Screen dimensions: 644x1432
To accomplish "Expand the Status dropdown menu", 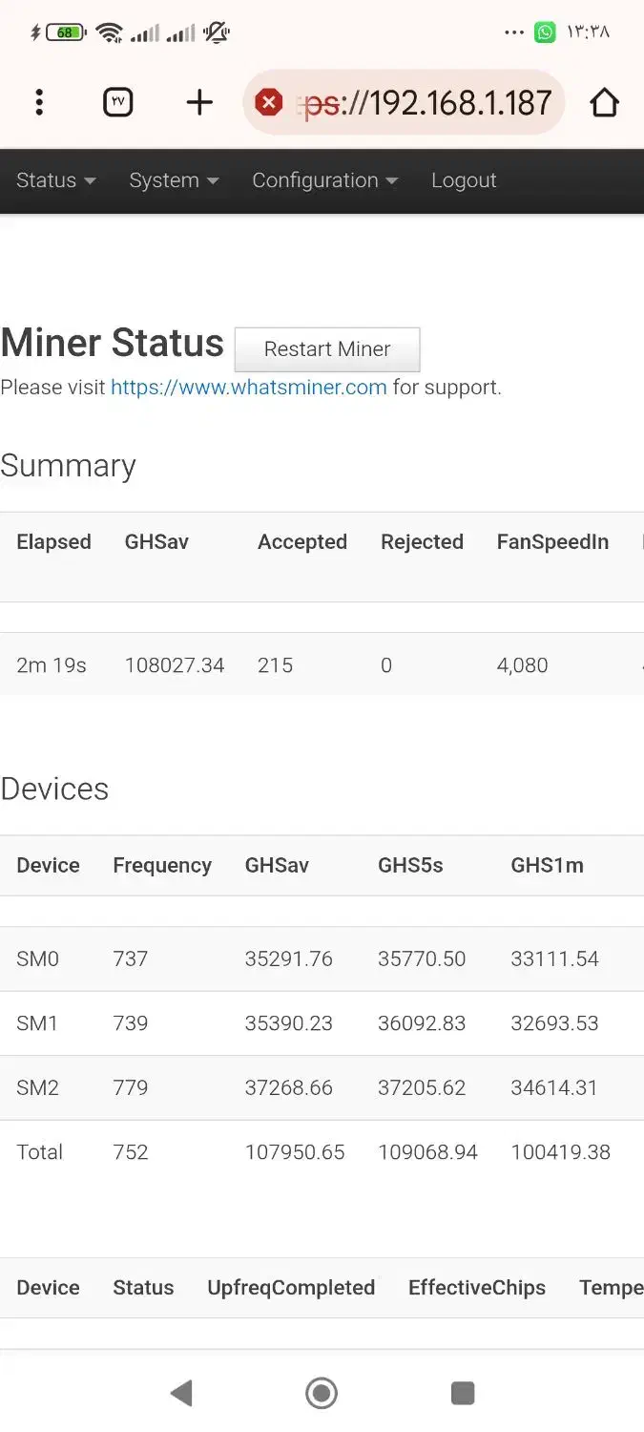I will 56,180.
